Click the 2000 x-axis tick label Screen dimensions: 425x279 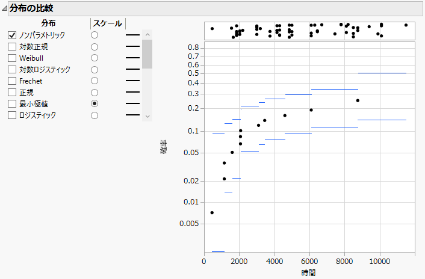[x=240, y=262]
